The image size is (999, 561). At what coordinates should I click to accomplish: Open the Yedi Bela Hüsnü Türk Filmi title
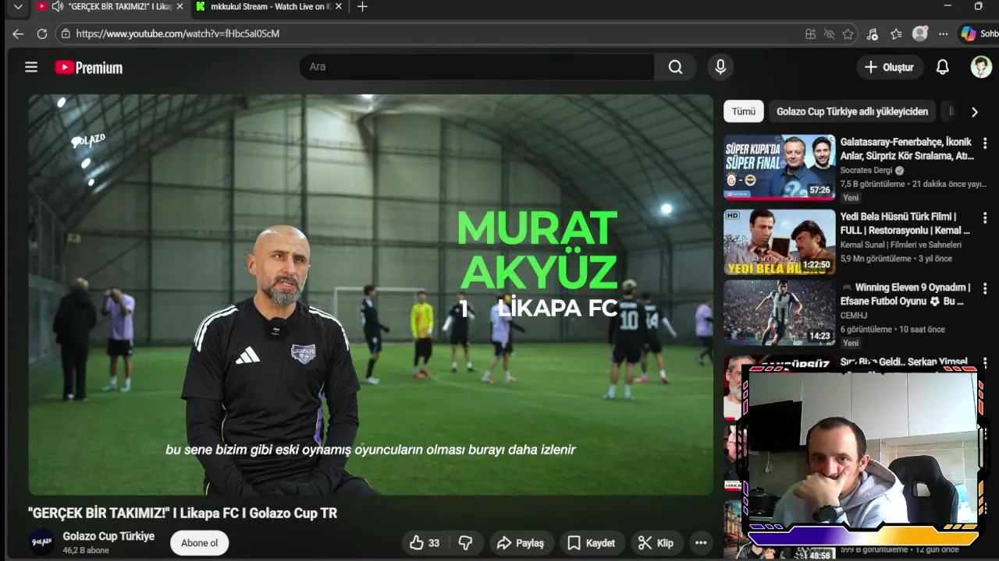(x=905, y=223)
